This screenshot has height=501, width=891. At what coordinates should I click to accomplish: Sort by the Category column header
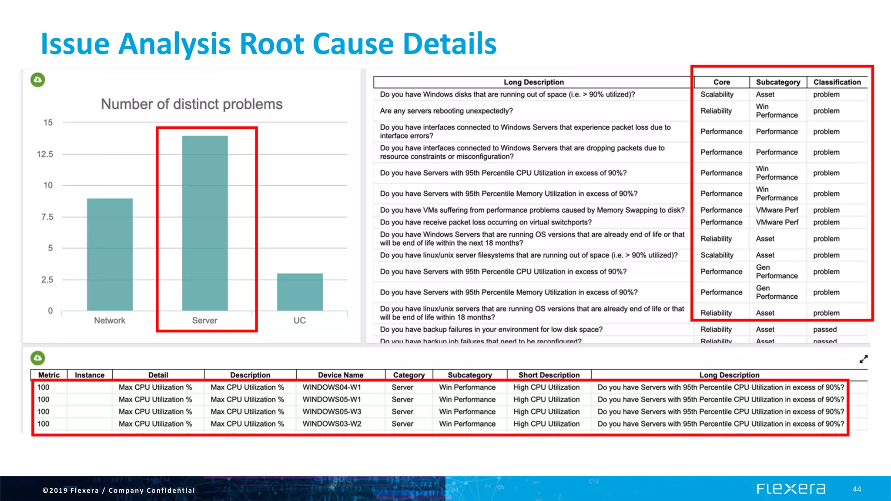(x=409, y=375)
